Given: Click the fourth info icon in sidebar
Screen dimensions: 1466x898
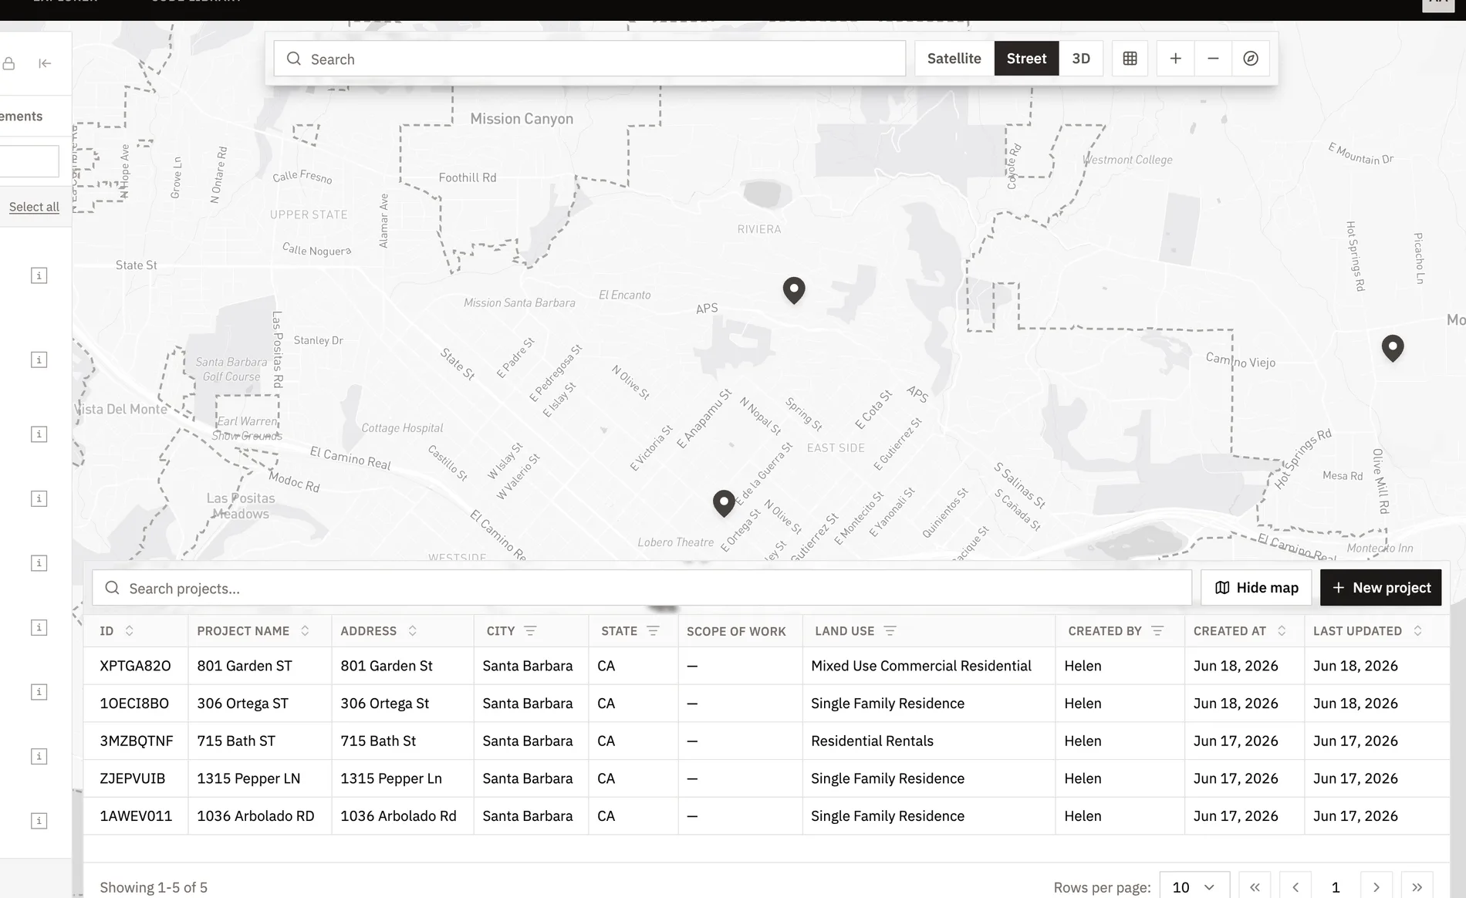Looking at the screenshot, I should pos(39,498).
